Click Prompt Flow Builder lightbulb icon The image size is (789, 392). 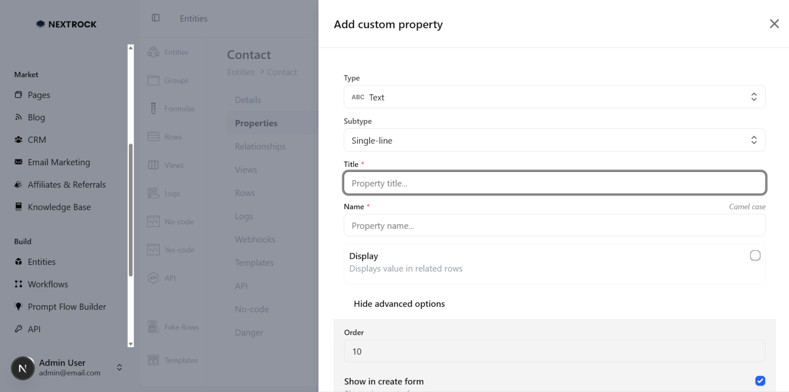pos(18,306)
